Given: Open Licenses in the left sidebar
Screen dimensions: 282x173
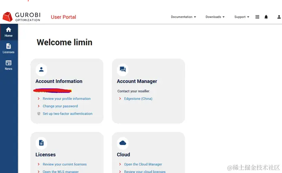Looking at the screenshot, I should pos(9,49).
